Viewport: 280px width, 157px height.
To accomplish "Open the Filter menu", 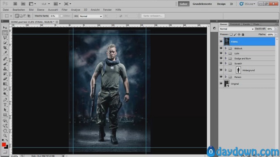I will click(x=65, y=10).
